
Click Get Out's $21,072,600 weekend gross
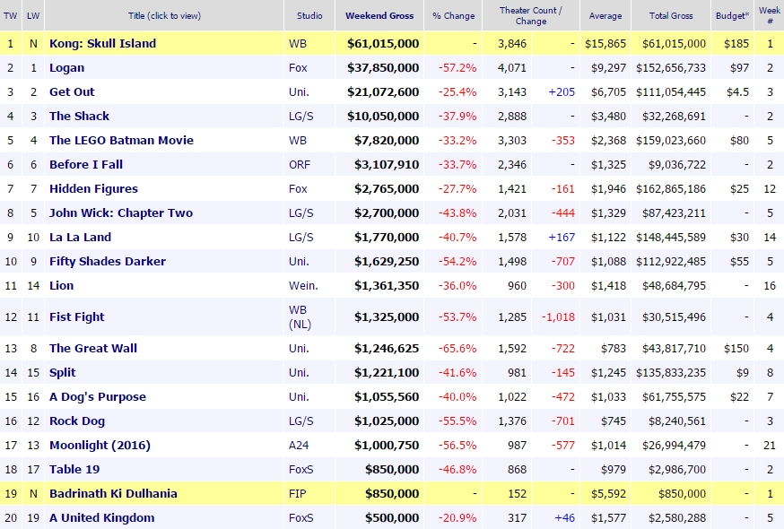click(383, 92)
